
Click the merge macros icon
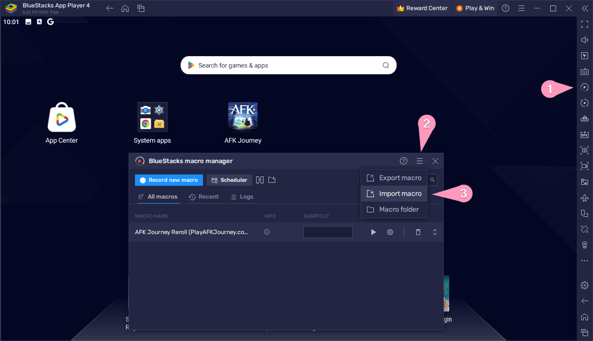pos(260,180)
